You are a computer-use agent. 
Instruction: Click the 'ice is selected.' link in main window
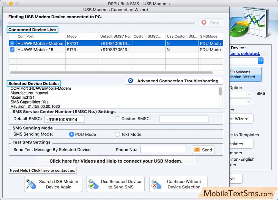tap(245, 53)
